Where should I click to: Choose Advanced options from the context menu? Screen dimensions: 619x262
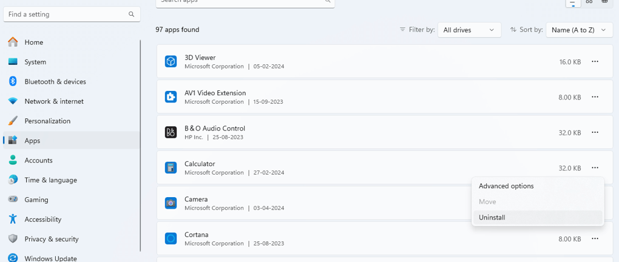(x=506, y=186)
